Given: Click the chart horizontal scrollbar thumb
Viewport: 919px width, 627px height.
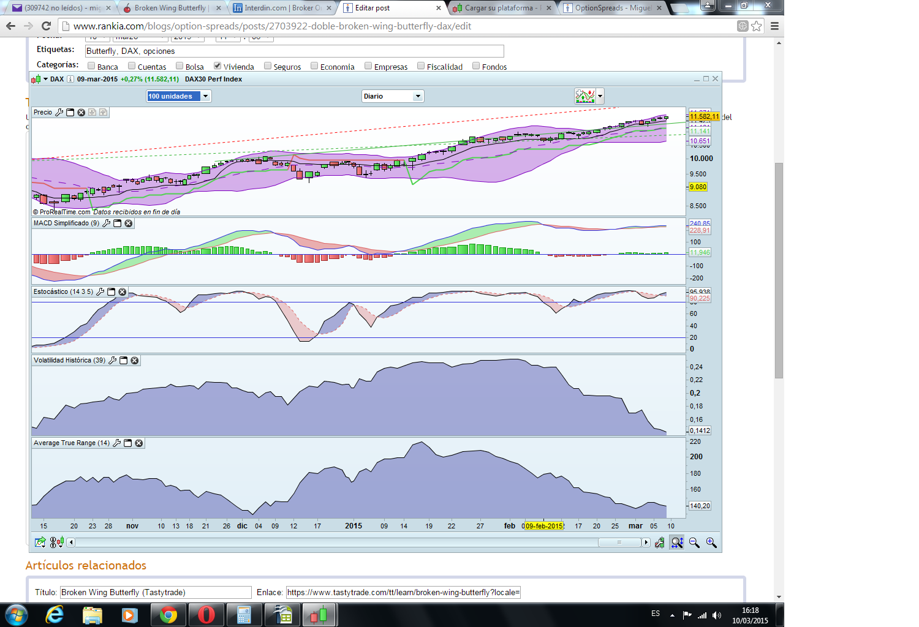Looking at the screenshot, I should [x=619, y=543].
